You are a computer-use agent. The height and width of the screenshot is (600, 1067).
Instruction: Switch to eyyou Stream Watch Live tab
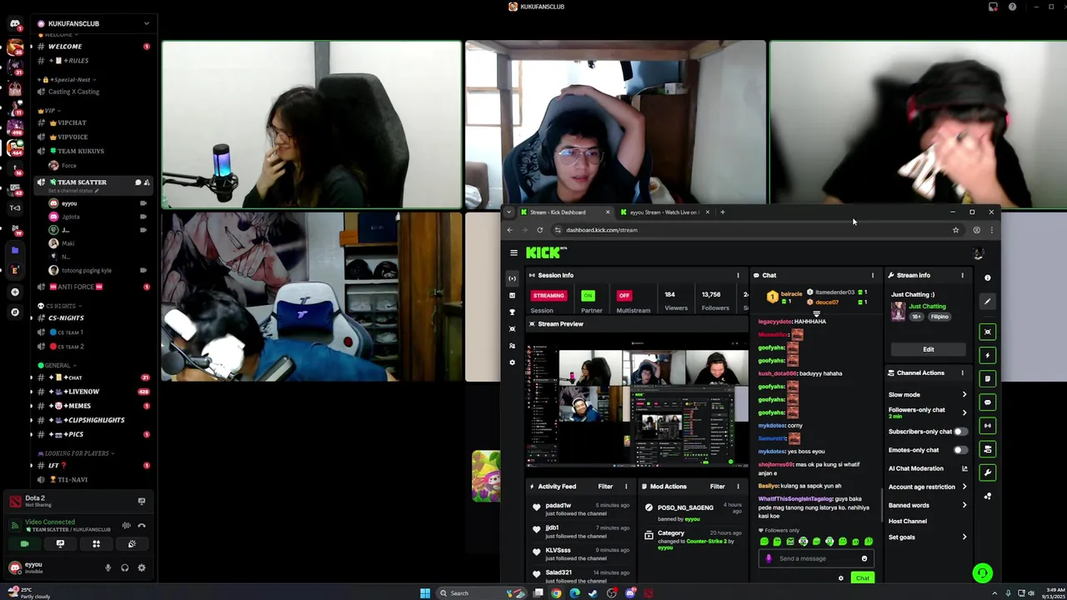(664, 212)
